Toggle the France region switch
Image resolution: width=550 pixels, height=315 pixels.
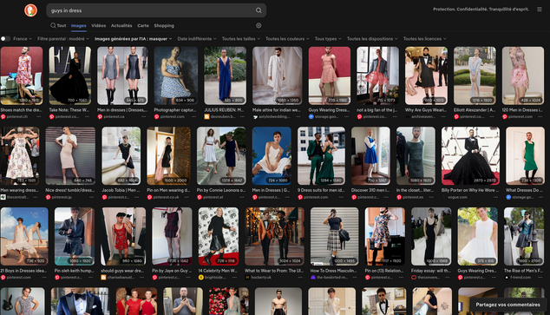coord(5,38)
